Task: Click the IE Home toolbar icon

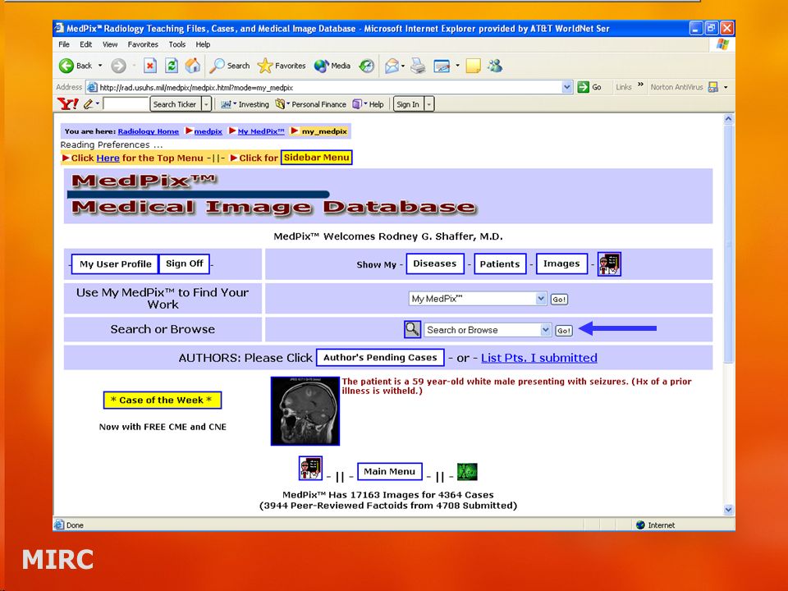Action: pyautogui.click(x=193, y=66)
